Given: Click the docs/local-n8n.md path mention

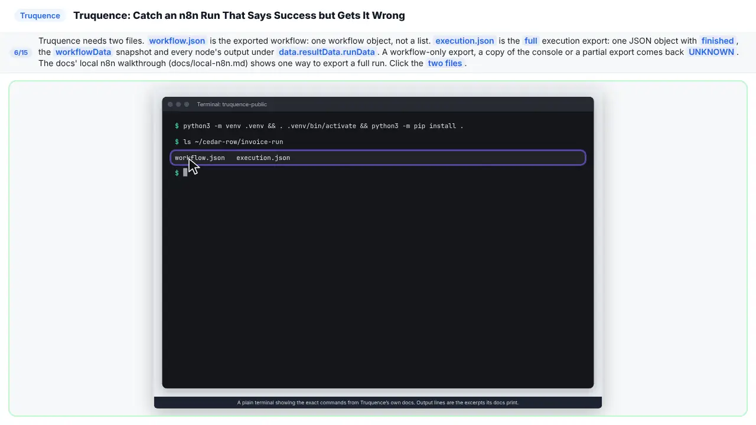Looking at the screenshot, I should [208, 63].
